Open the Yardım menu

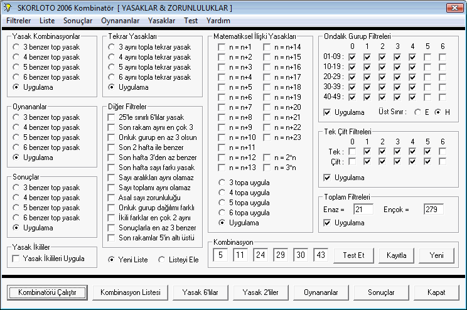pos(218,20)
